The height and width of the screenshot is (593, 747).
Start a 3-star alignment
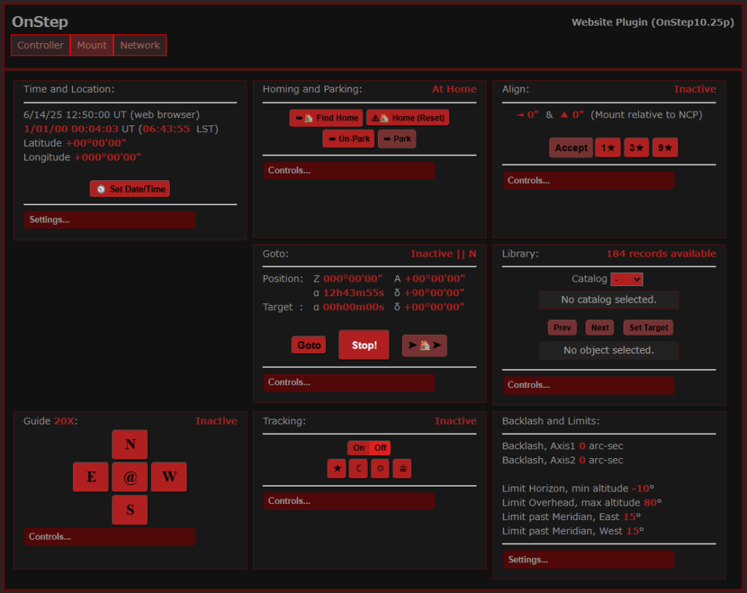(x=636, y=147)
